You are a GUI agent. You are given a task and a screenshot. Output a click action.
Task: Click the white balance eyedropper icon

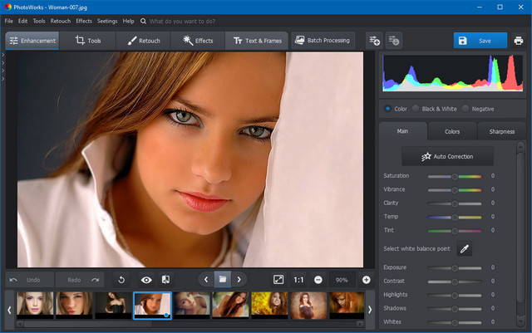(x=464, y=248)
